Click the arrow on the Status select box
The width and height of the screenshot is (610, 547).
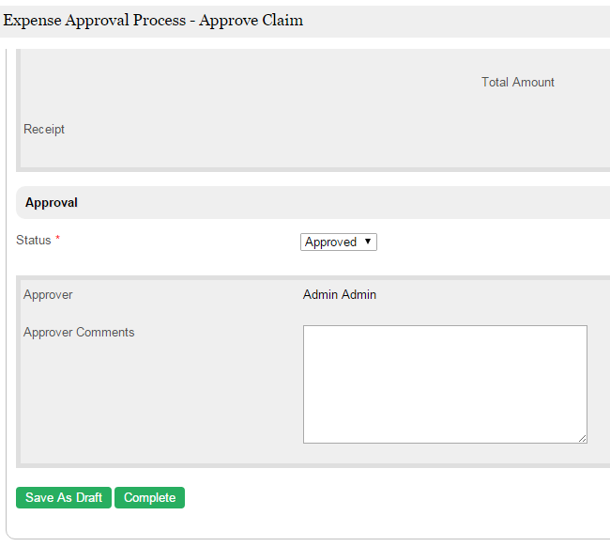(x=368, y=242)
